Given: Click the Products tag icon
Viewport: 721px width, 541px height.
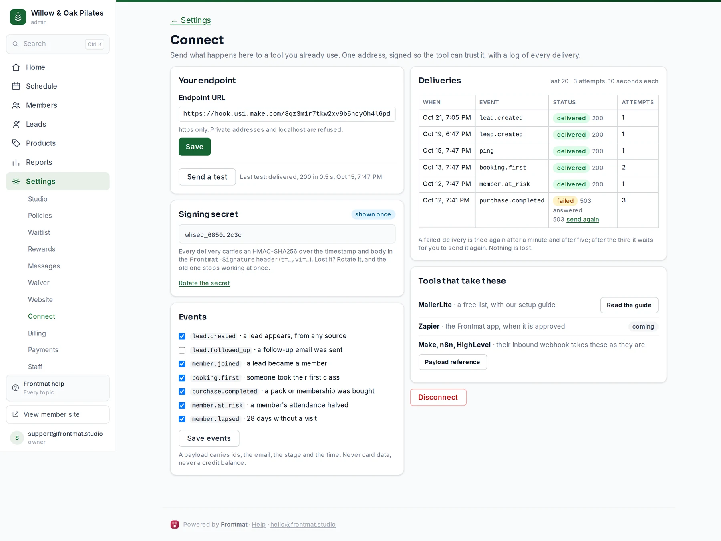Looking at the screenshot, I should (x=16, y=143).
